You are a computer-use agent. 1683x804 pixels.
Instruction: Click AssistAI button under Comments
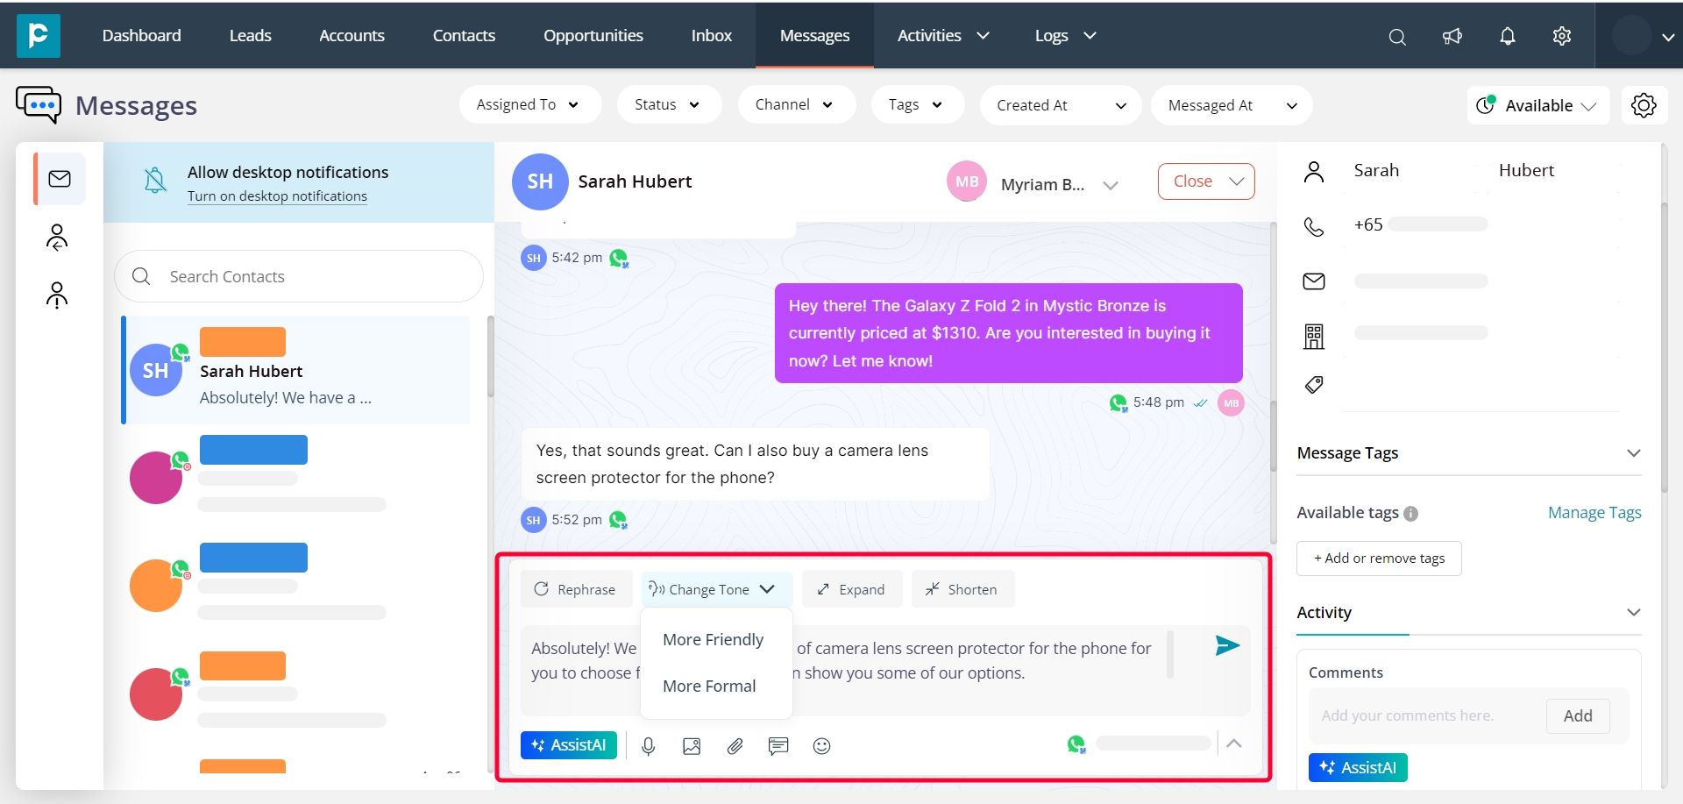(x=1358, y=767)
